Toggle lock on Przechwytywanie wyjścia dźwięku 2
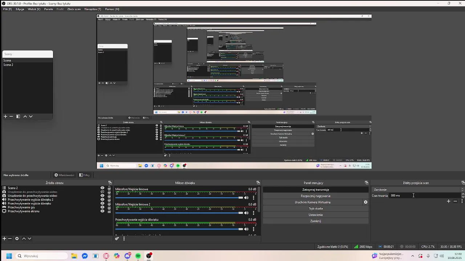Image resolution: width=465 pixels, height=261 pixels. [109, 199]
